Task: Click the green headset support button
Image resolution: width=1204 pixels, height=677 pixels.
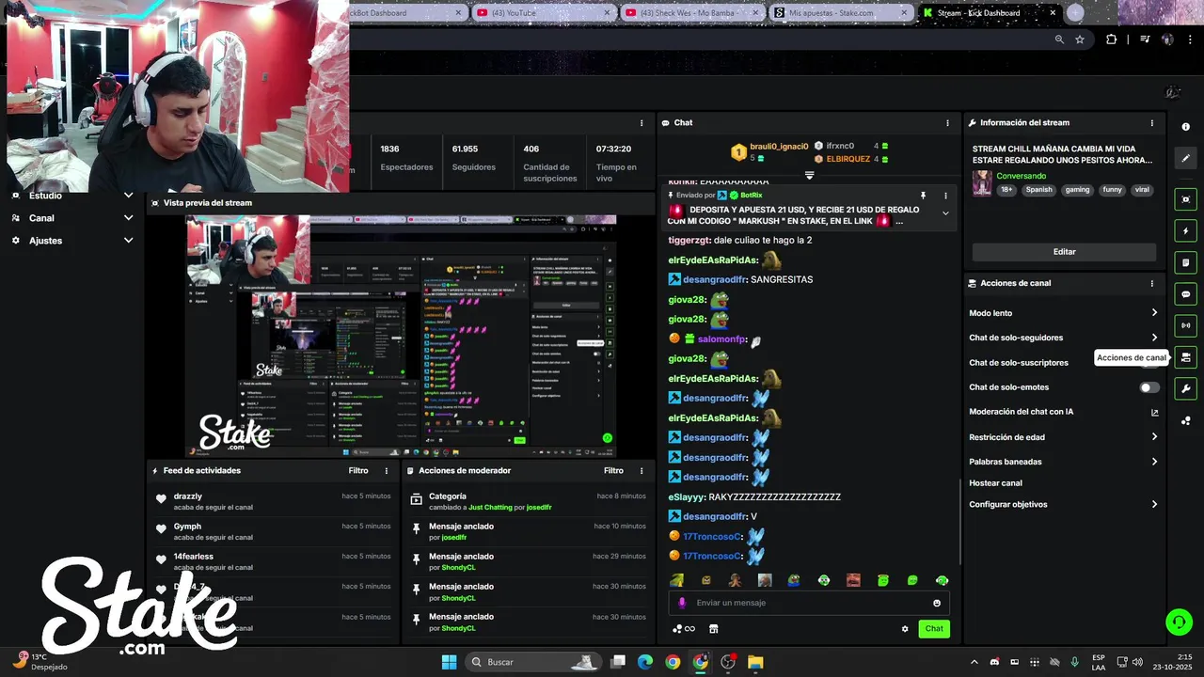Action: point(1179,622)
